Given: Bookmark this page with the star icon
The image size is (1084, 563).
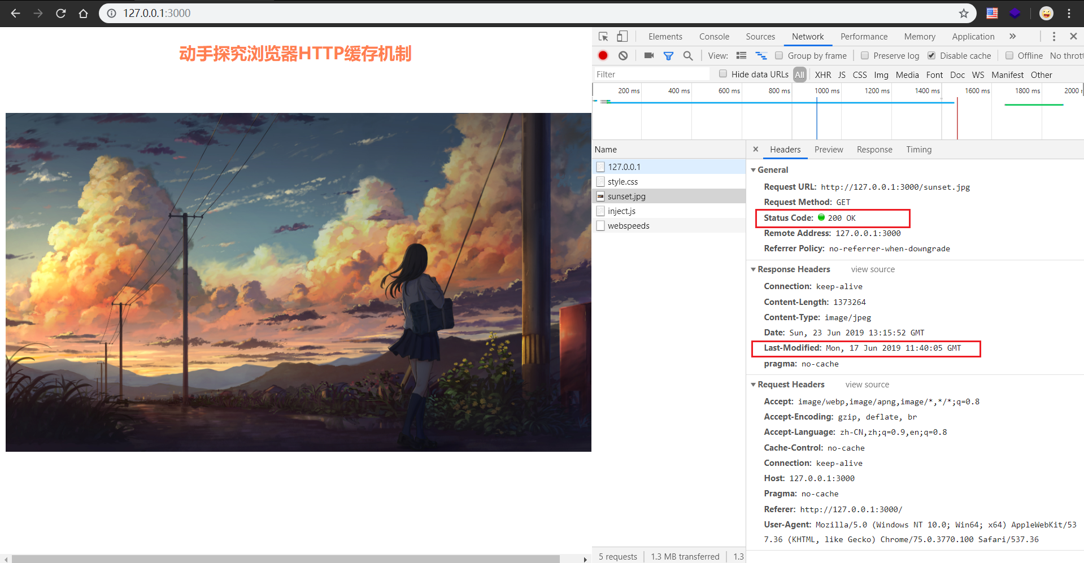Looking at the screenshot, I should pyautogui.click(x=964, y=13).
